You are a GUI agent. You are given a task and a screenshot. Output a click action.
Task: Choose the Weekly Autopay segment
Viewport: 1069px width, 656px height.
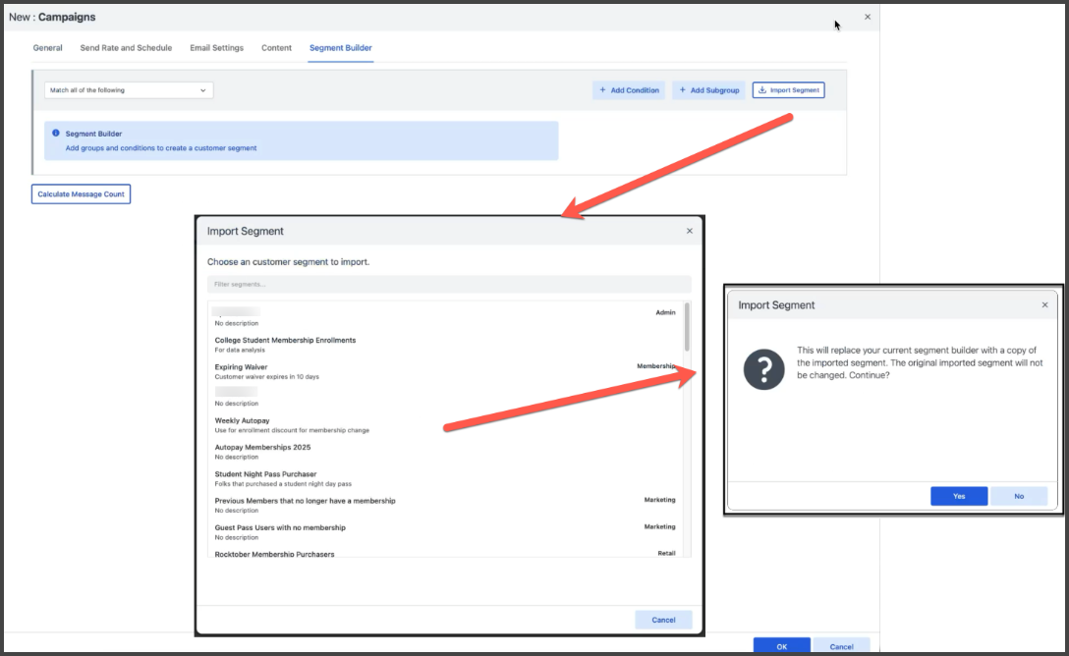pyautogui.click(x=243, y=421)
